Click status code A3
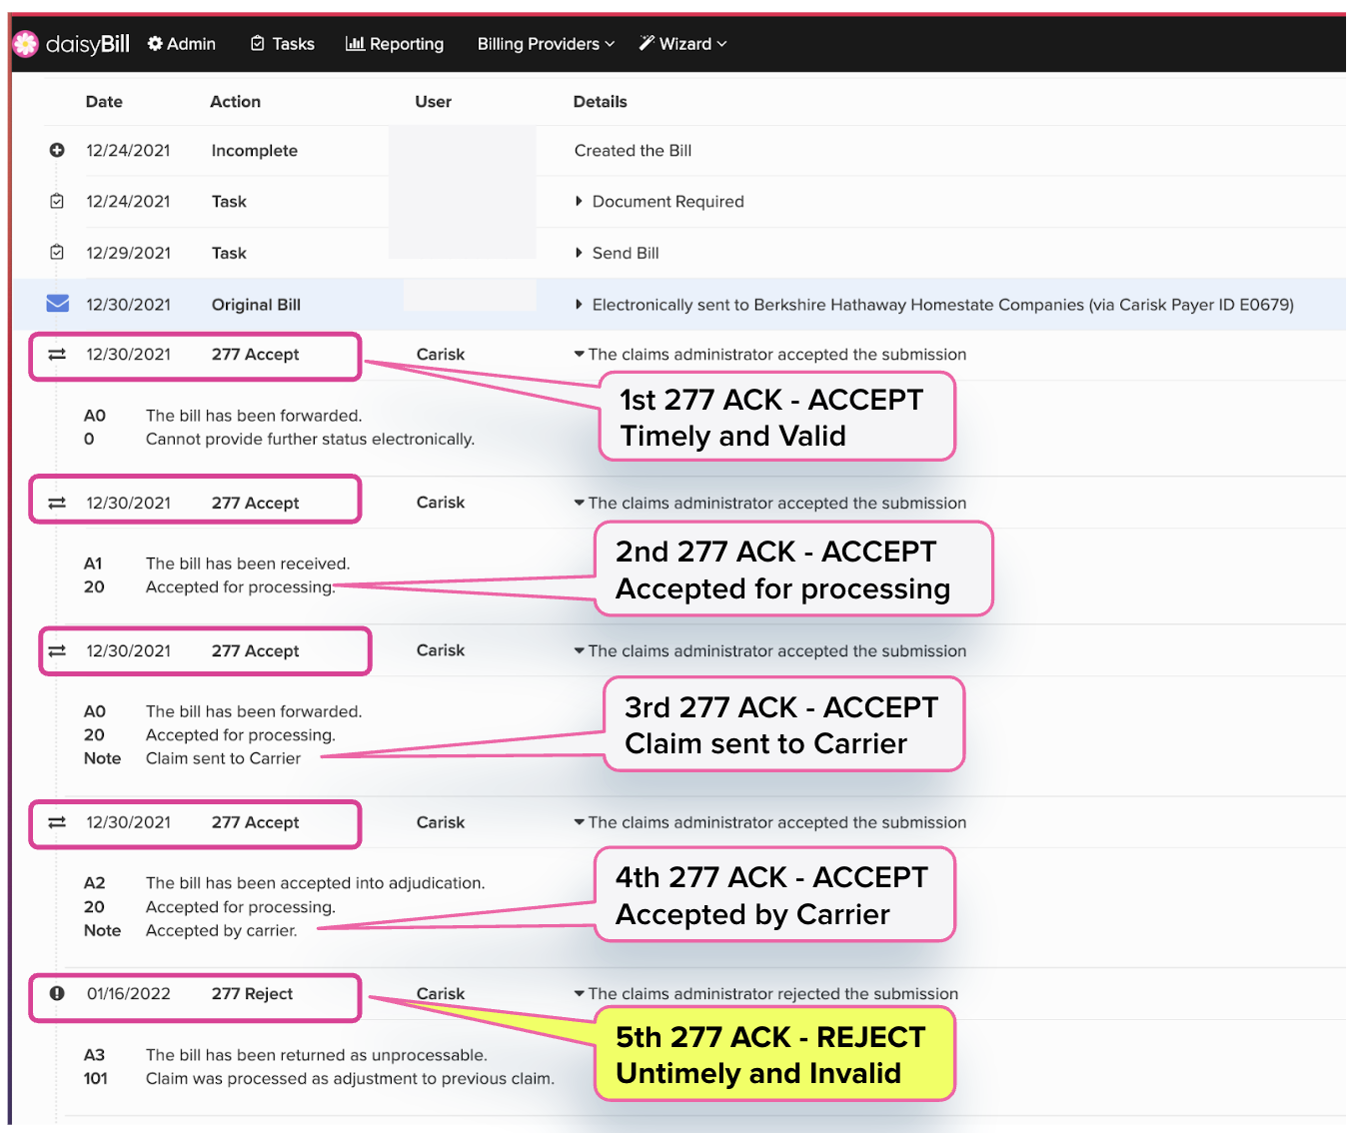1357x1133 pixels. click(94, 1055)
